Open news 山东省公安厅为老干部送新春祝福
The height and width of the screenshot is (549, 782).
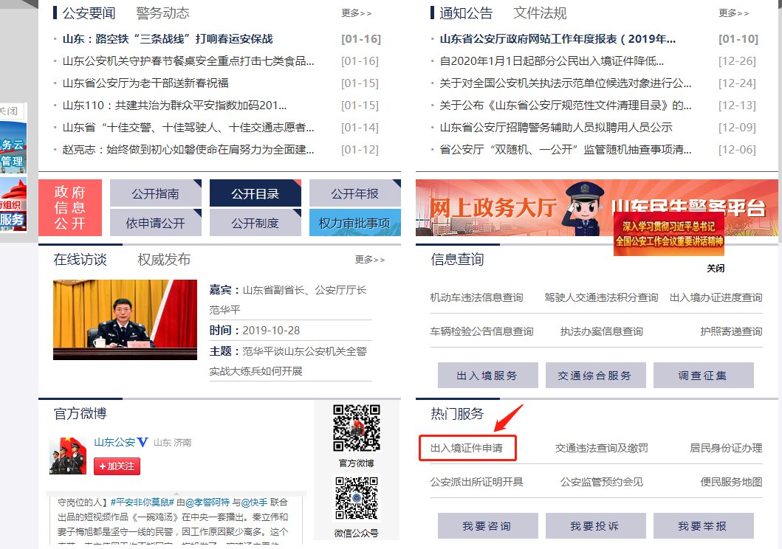coord(145,83)
